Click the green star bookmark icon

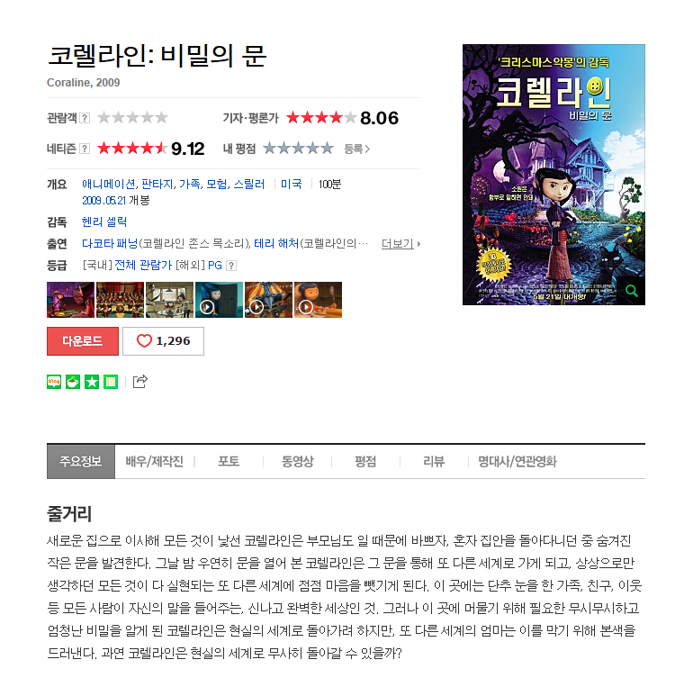click(92, 382)
